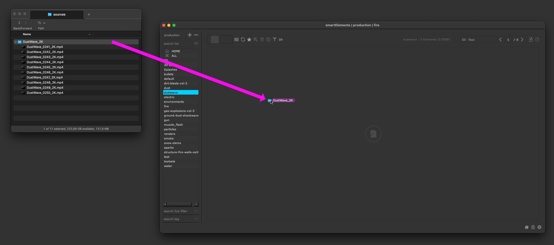Toggle the search live filter visibility
This screenshot has height=245, width=554.
tap(196, 211)
